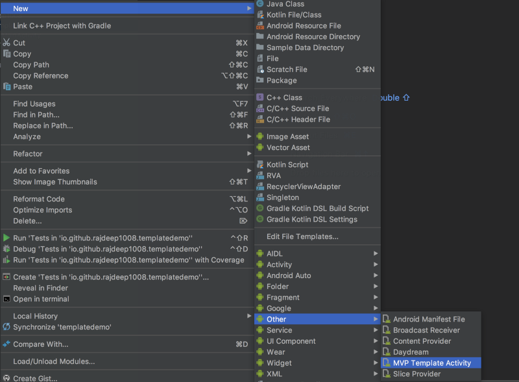519x382 pixels.
Task: Click the Kotlin Script icon
Action: (260, 164)
